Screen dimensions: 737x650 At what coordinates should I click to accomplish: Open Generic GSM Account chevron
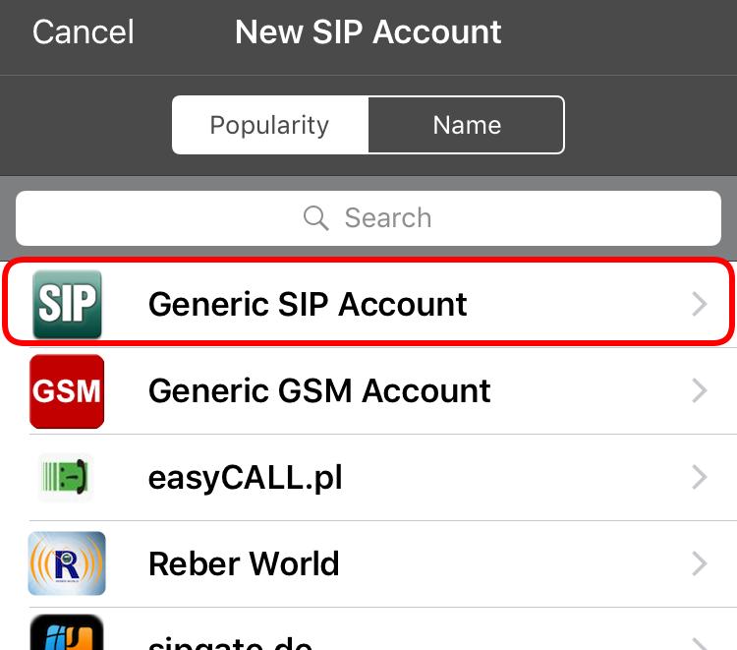click(x=700, y=390)
